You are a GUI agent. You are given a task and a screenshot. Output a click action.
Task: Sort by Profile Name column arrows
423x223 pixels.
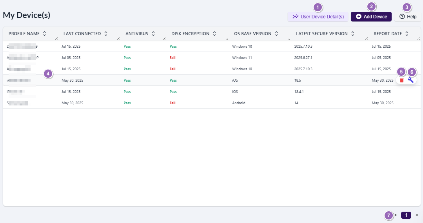coord(45,34)
